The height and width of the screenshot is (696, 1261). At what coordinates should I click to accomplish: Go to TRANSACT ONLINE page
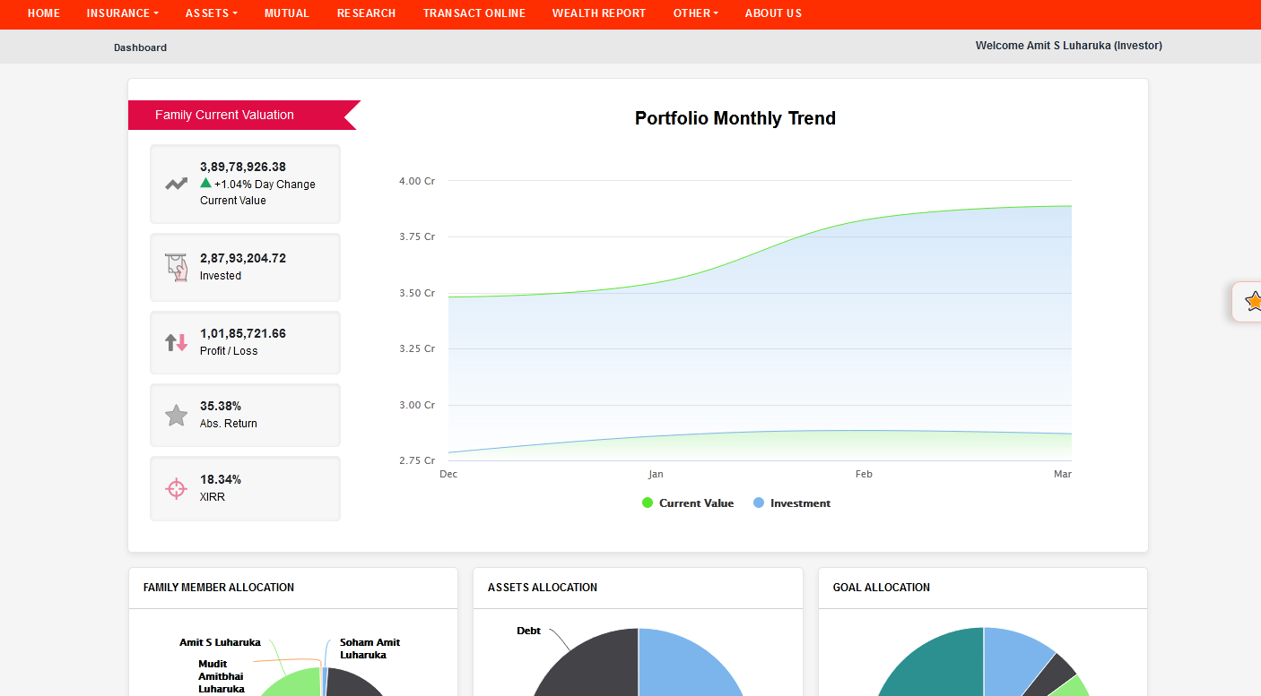point(474,13)
